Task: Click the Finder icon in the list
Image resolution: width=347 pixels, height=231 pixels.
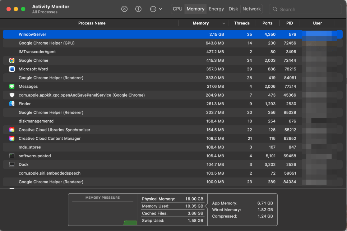Action: pyautogui.click(x=11, y=104)
